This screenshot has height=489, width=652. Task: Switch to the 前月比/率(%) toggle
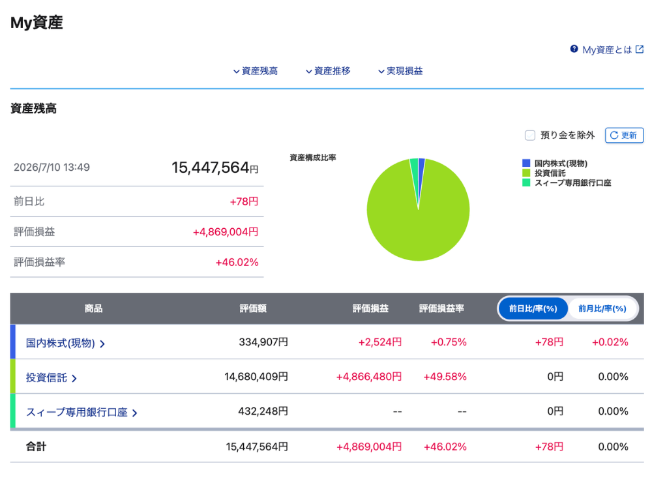602,308
